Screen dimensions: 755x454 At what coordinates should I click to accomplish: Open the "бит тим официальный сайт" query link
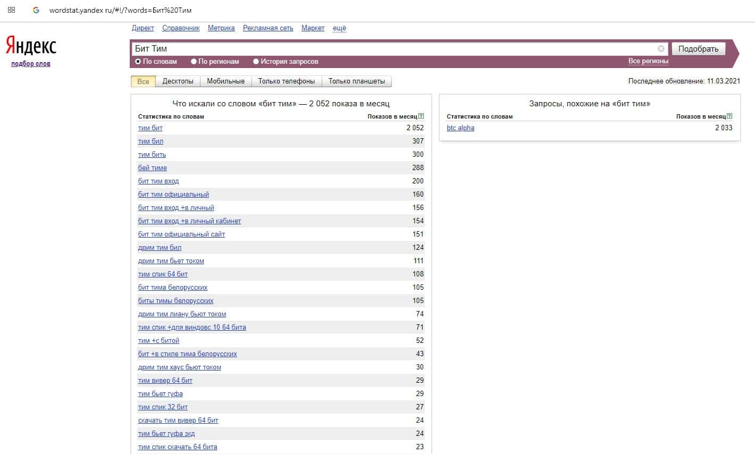coord(181,234)
